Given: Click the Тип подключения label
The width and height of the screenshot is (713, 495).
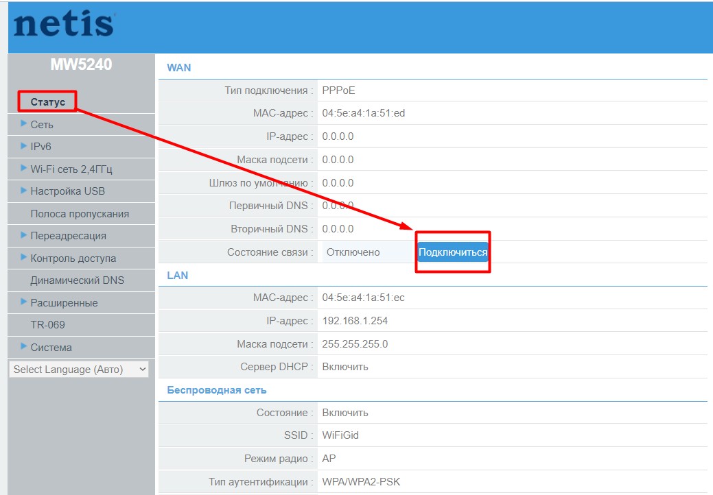Looking at the screenshot, I should [x=269, y=90].
